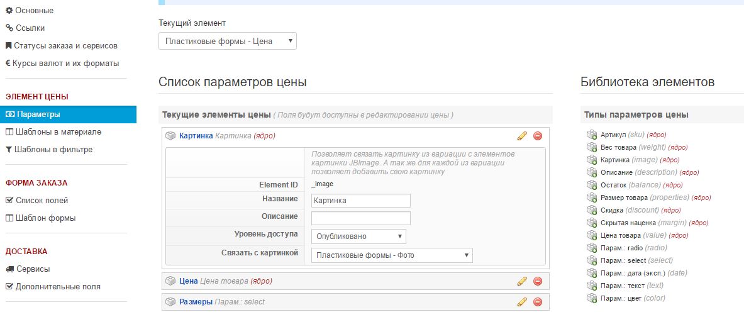Add the Артикул (sku) element icon
The image size is (744, 317).
(591, 135)
